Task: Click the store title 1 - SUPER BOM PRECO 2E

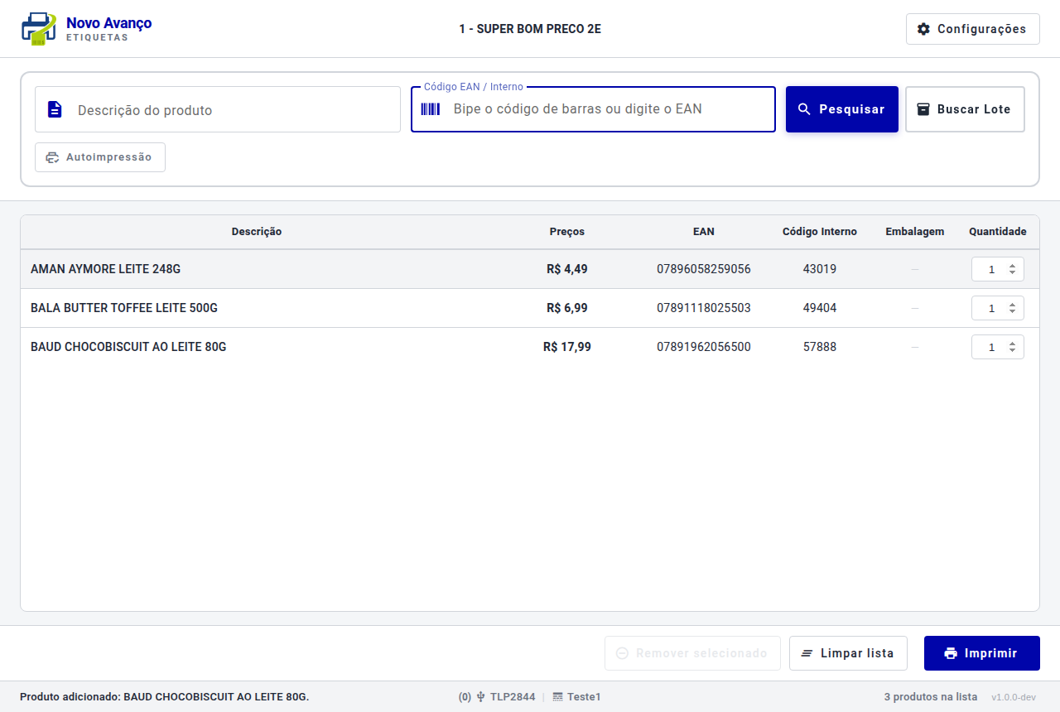Action: (x=530, y=29)
